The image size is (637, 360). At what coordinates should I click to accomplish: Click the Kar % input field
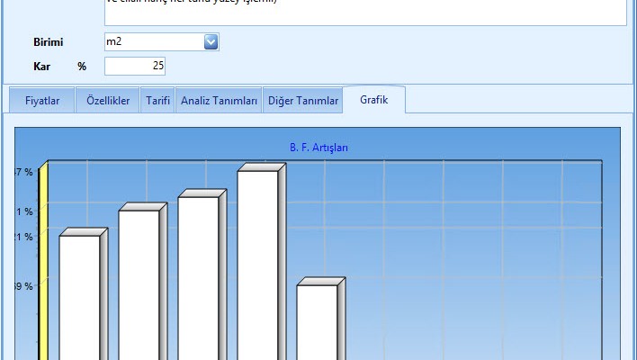coord(135,66)
